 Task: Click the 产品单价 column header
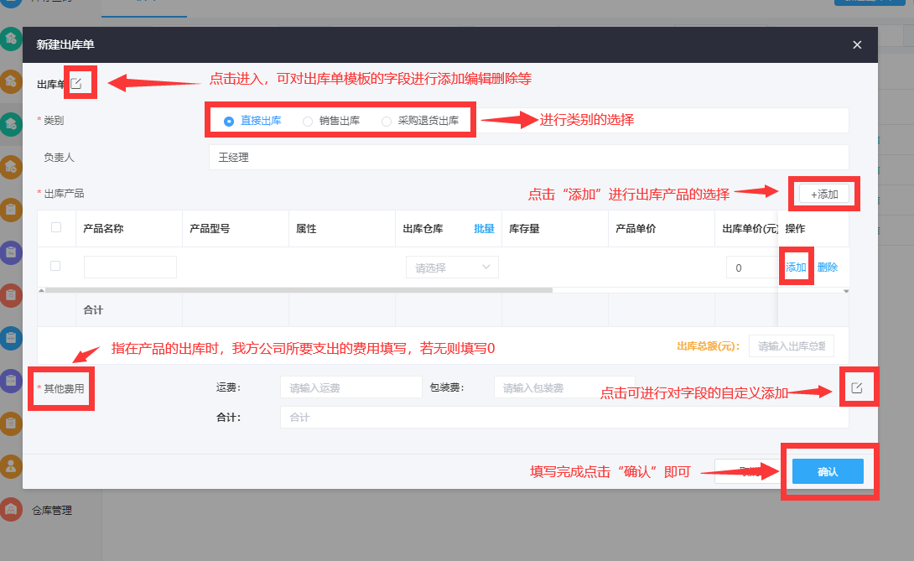click(636, 229)
